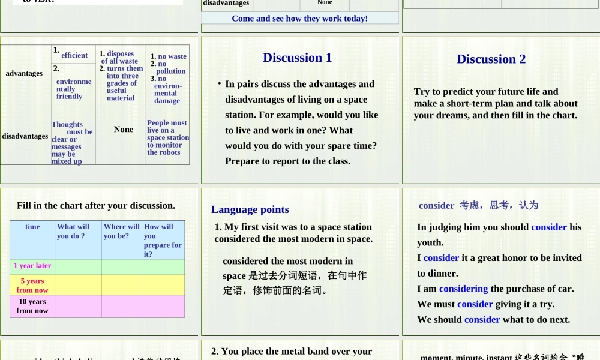Viewport: 600px width, 360px height.
Task: Click the 'environmentally friendly' cell
Action: pyautogui.click(x=73, y=89)
